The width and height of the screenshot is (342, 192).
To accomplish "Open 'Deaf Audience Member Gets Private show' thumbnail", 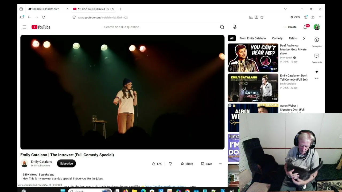I will pyautogui.click(x=253, y=58).
